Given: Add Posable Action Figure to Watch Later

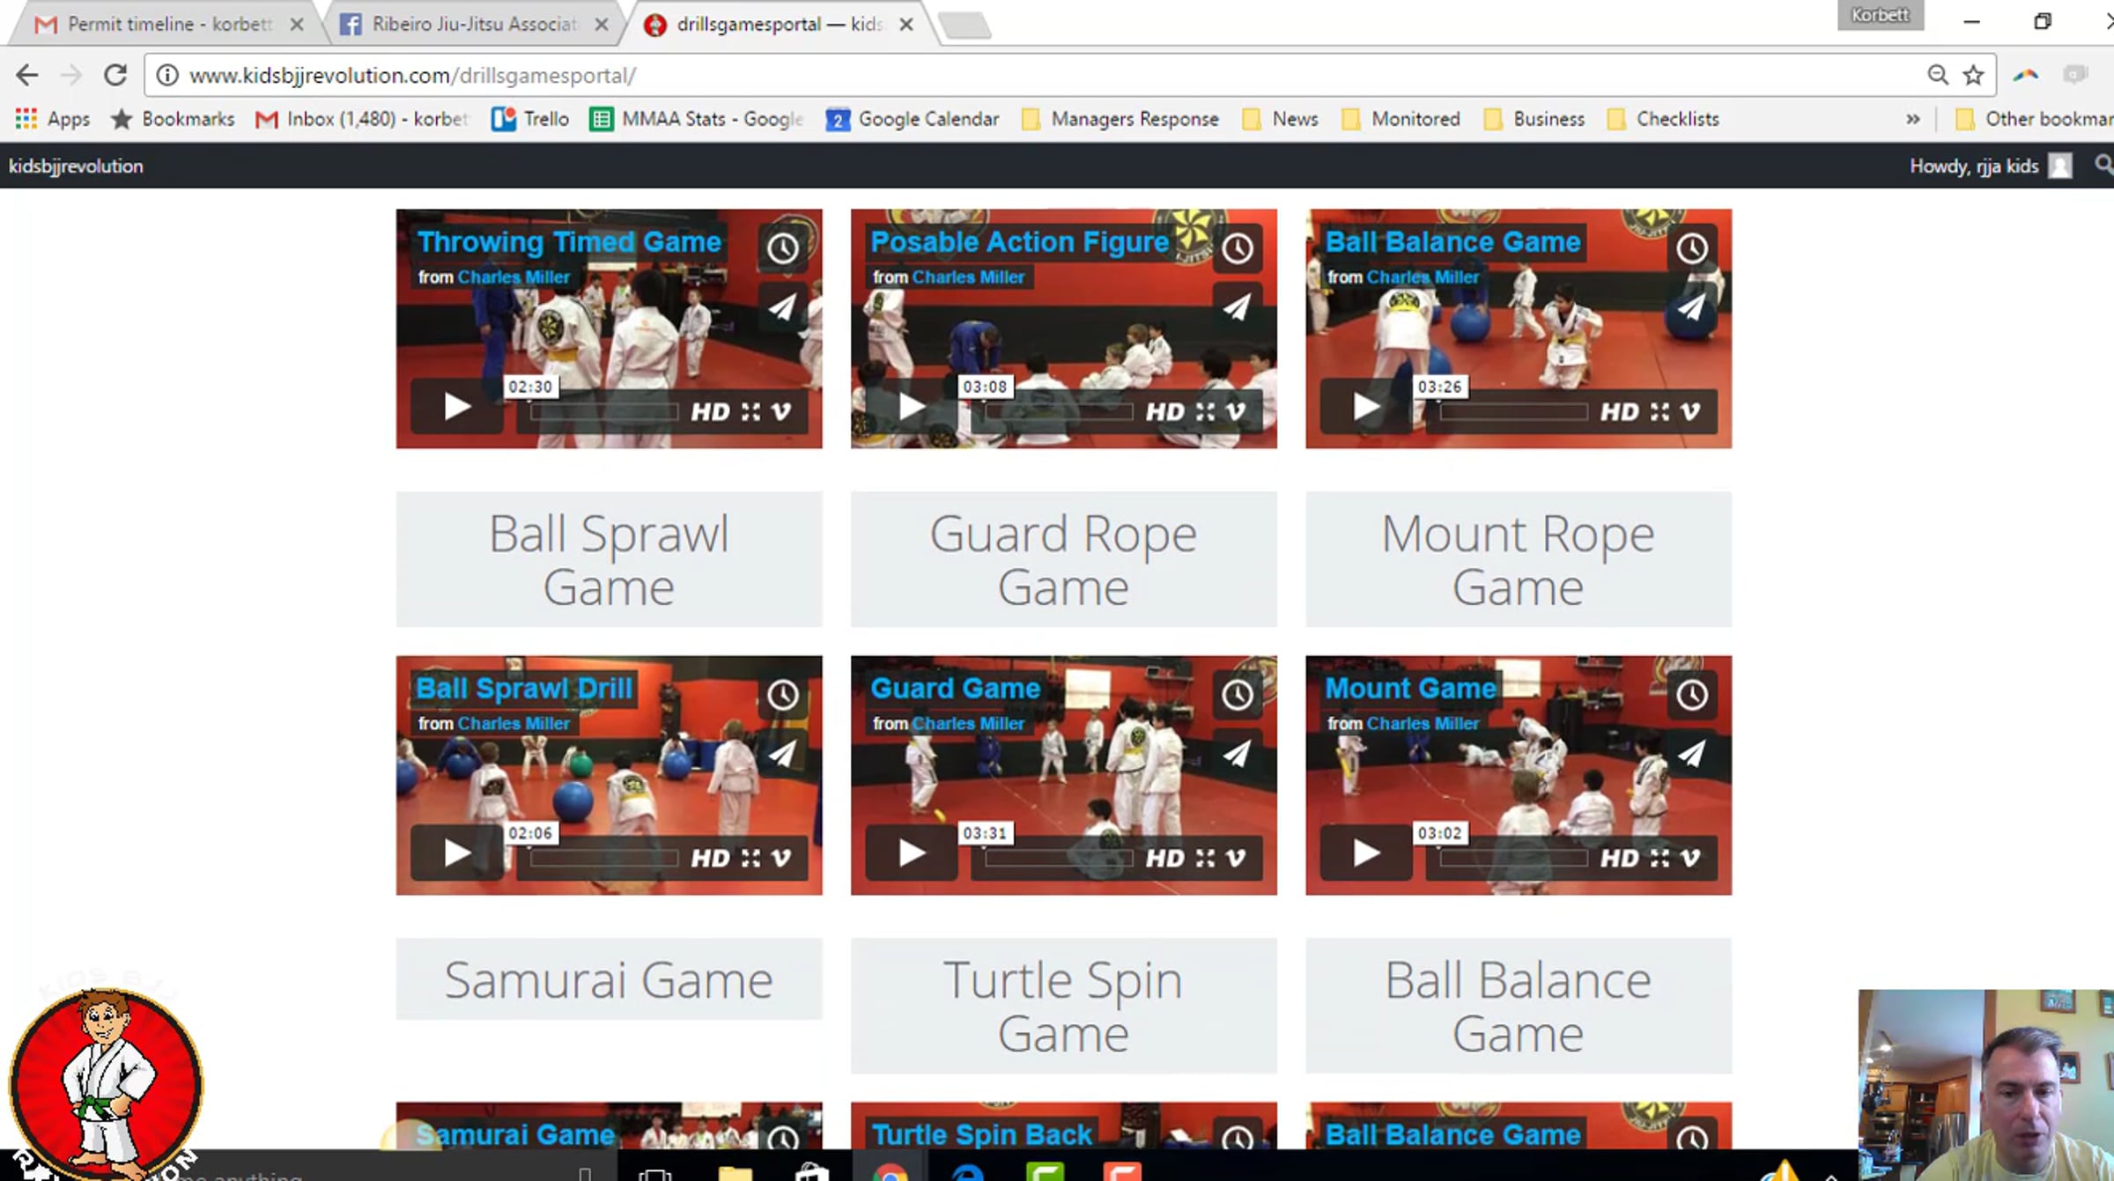Looking at the screenshot, I should [x=1237, y=248].
